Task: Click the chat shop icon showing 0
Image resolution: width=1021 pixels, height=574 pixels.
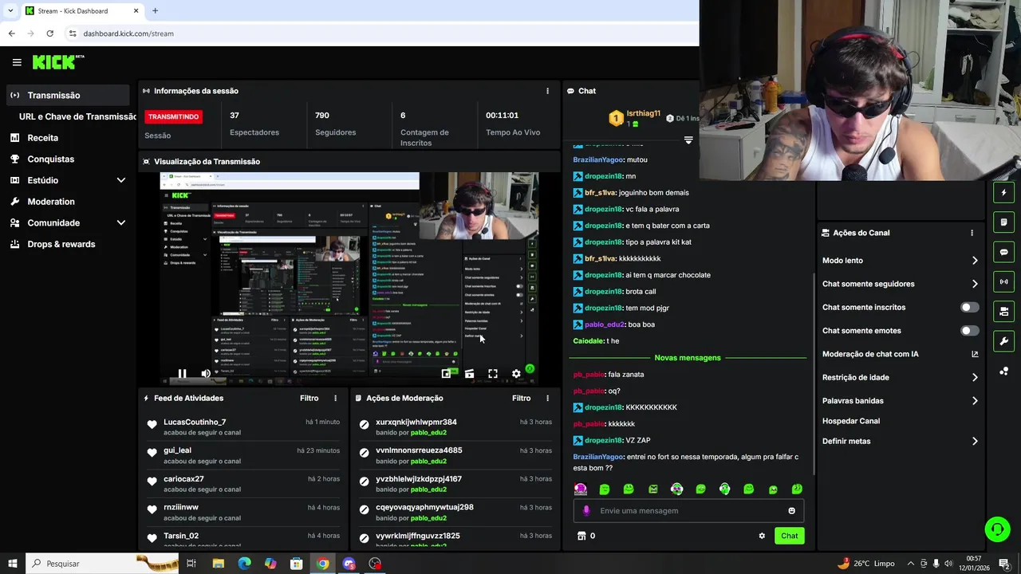Action: coord(586,536)
